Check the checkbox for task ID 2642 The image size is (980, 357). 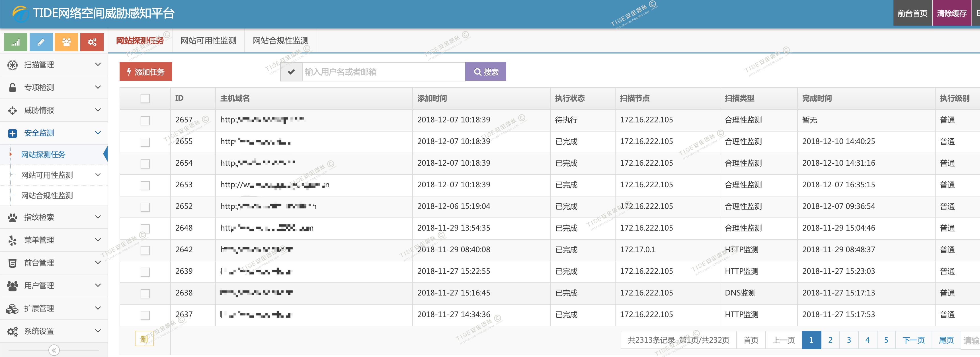[x=145, y=250]
